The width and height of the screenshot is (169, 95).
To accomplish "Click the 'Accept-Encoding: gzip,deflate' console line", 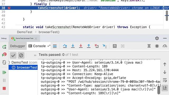I will click(x=83, y=78).
